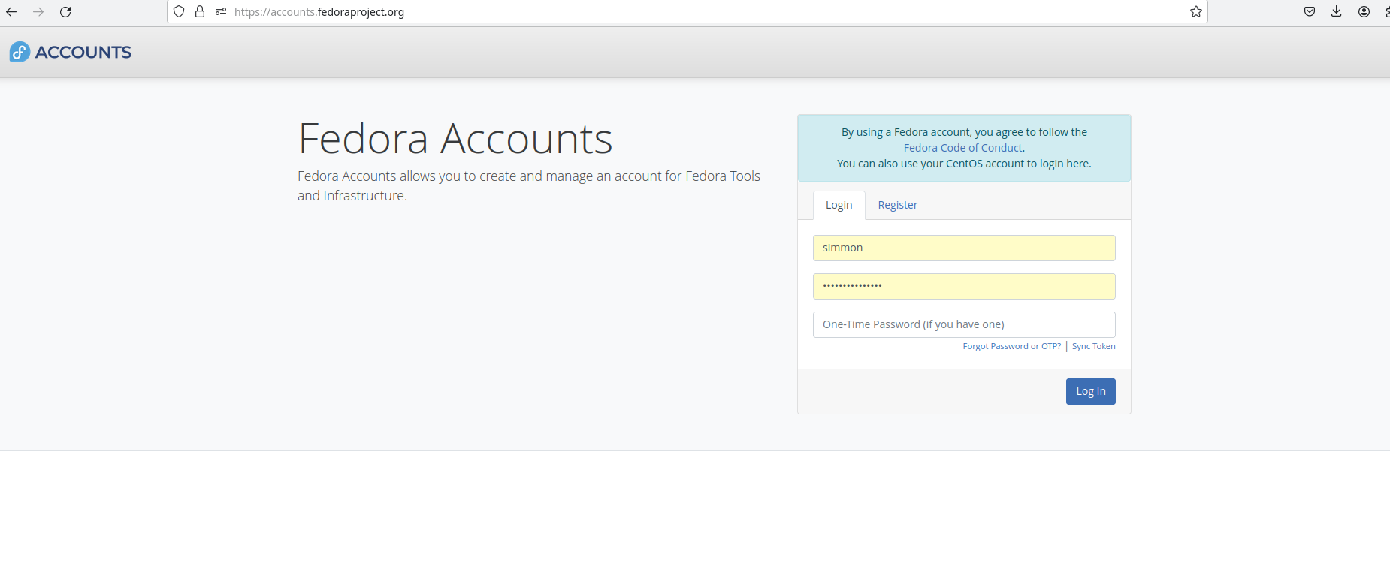1390x563 pixels.
Task: Open the browser downloads panel
Action: (x=1337, y=12)
